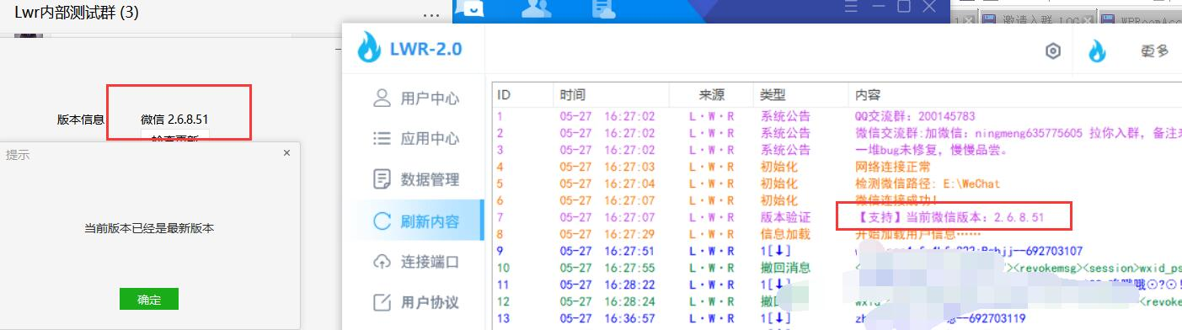
Task: Click the cloud upload icon beside 连接端口
Action: (x=382, y=262)
